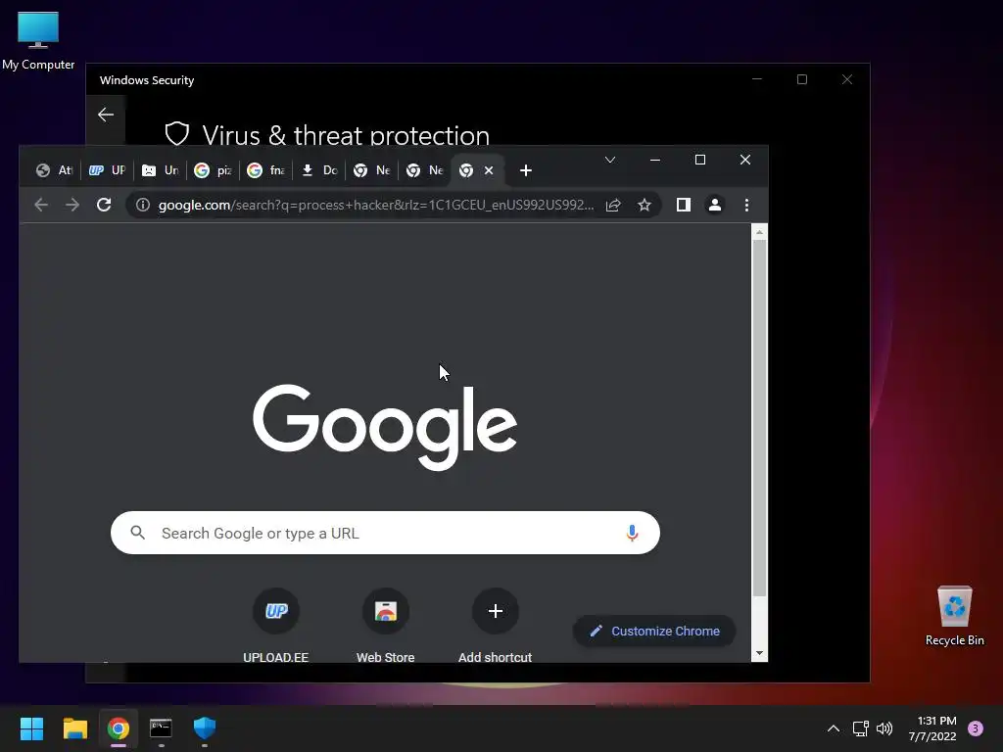Click scrollbar down arrow in Chrome
Image resolution: width=1003 pixels, height=752 pixels.
coord(759,653)
